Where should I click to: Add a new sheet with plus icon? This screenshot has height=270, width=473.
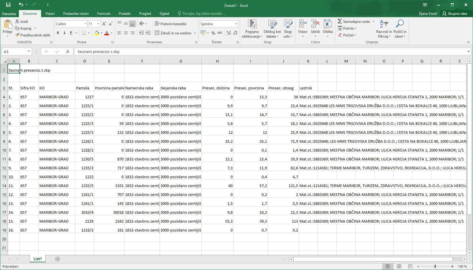coord(58,259)
